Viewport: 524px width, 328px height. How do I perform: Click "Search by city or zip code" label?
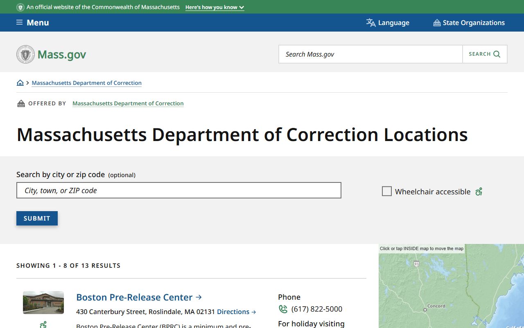point(61,175)
